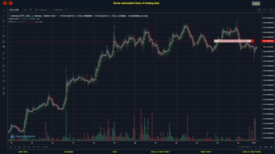Toggle percent scale on the price axis
The height and width of the screenshot is (154, 275).
coord(256,147)
